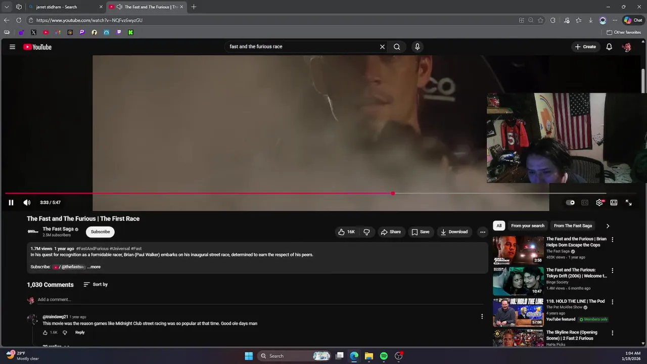Select the All filter chip
The width and height of the screenshot is (647, 364).
click(x=499, y=226)
